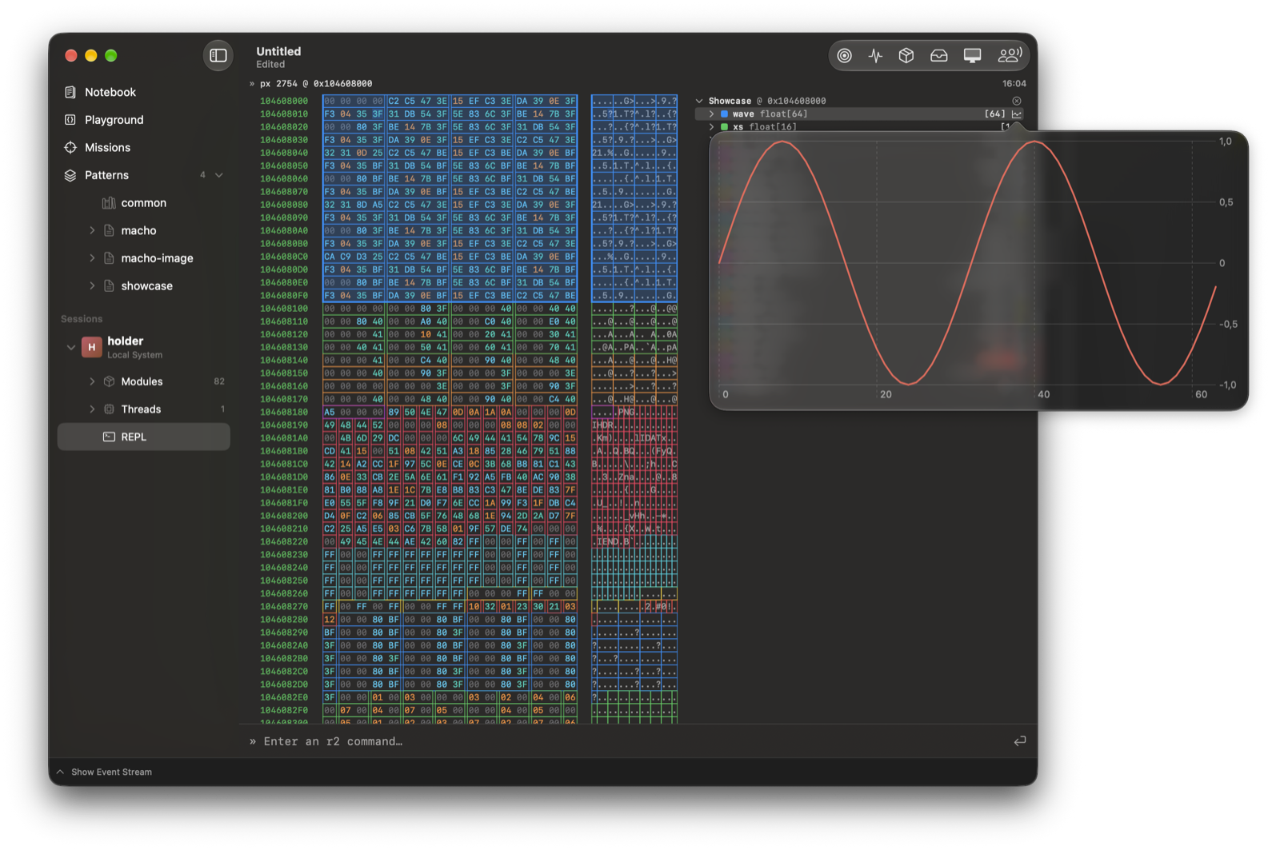Screen dimensions: 1280x850
Task: Click the Missions crosshair icon
Action: (70, 147)
